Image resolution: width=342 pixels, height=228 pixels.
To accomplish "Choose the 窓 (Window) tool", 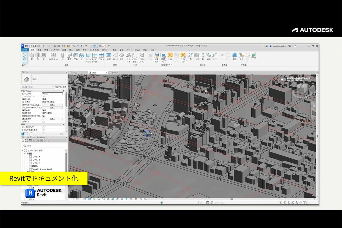I will 43,56.
